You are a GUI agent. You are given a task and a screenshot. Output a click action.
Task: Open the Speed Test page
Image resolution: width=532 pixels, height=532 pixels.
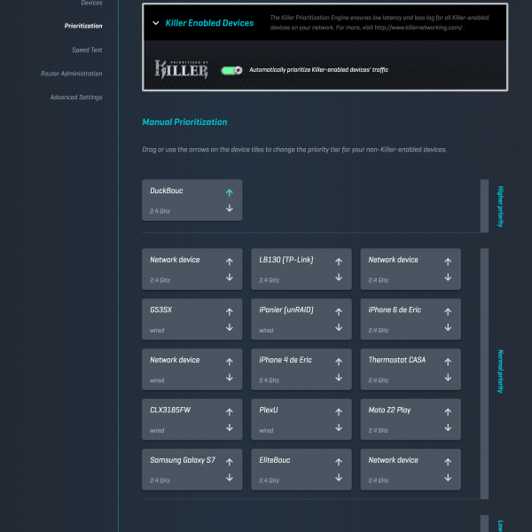click(x=87, y=50)
